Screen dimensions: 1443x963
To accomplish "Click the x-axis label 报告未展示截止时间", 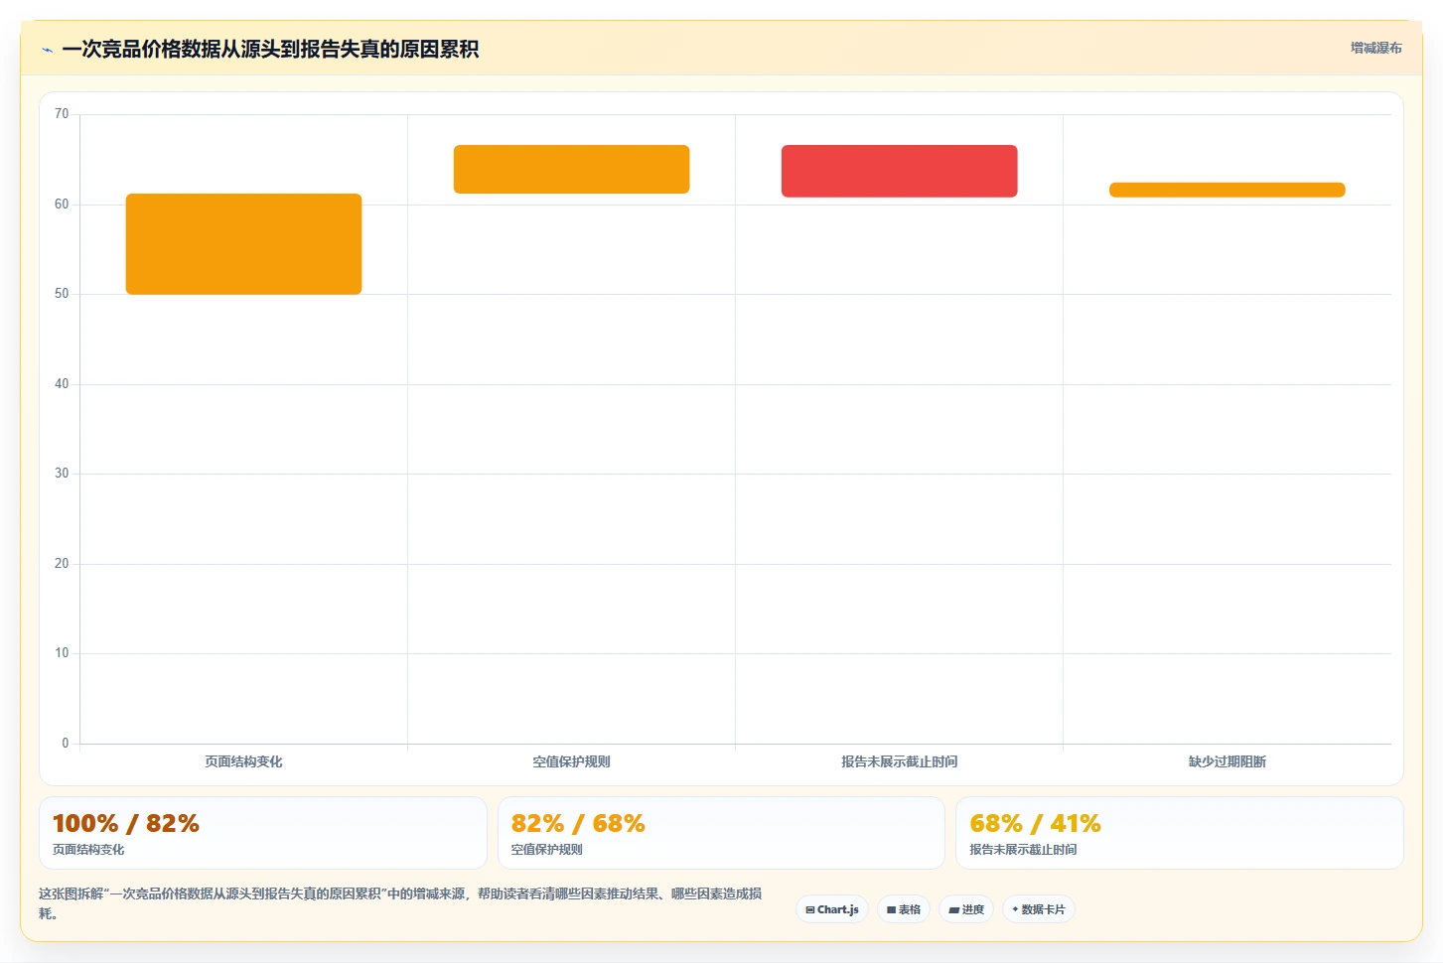I will (899, 761).
